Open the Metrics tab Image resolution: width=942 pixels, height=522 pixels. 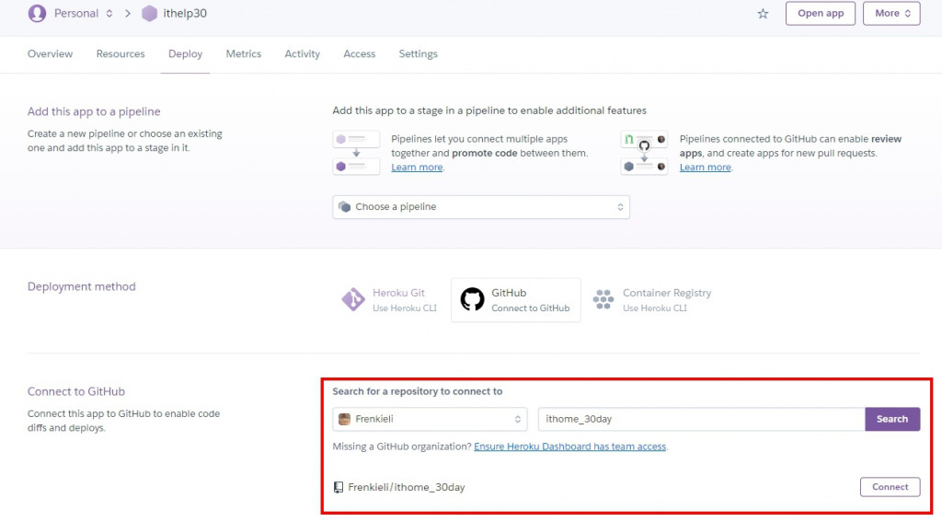coord(243,53)
